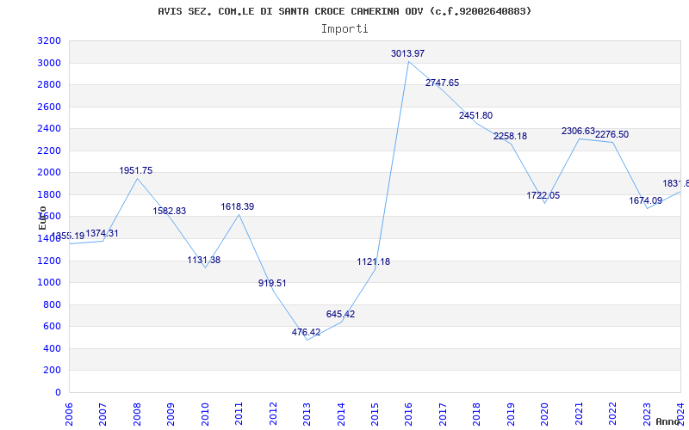Click the 2000 value on Euro axis
The width and height of the screenshot is (689, 430).
click(49, 173)
